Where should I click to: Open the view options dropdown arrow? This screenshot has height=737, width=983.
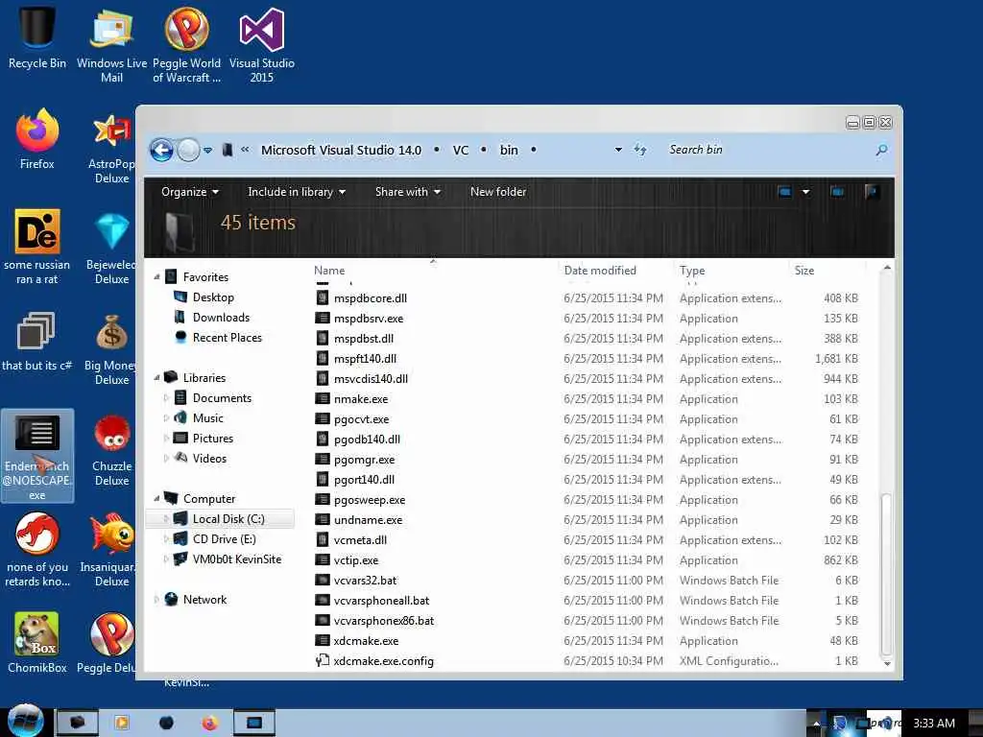805,192
